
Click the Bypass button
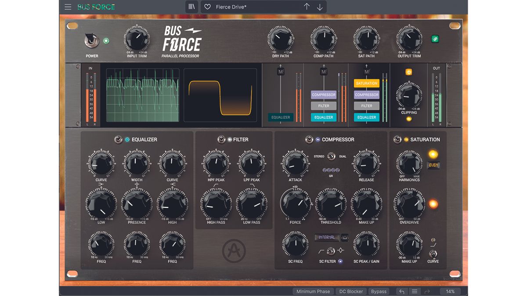click(x=379, y=291)
